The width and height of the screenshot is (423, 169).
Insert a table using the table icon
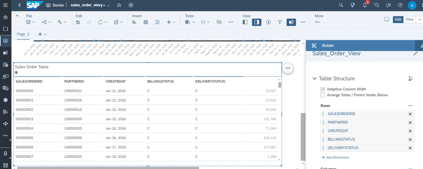coord(146,22)
